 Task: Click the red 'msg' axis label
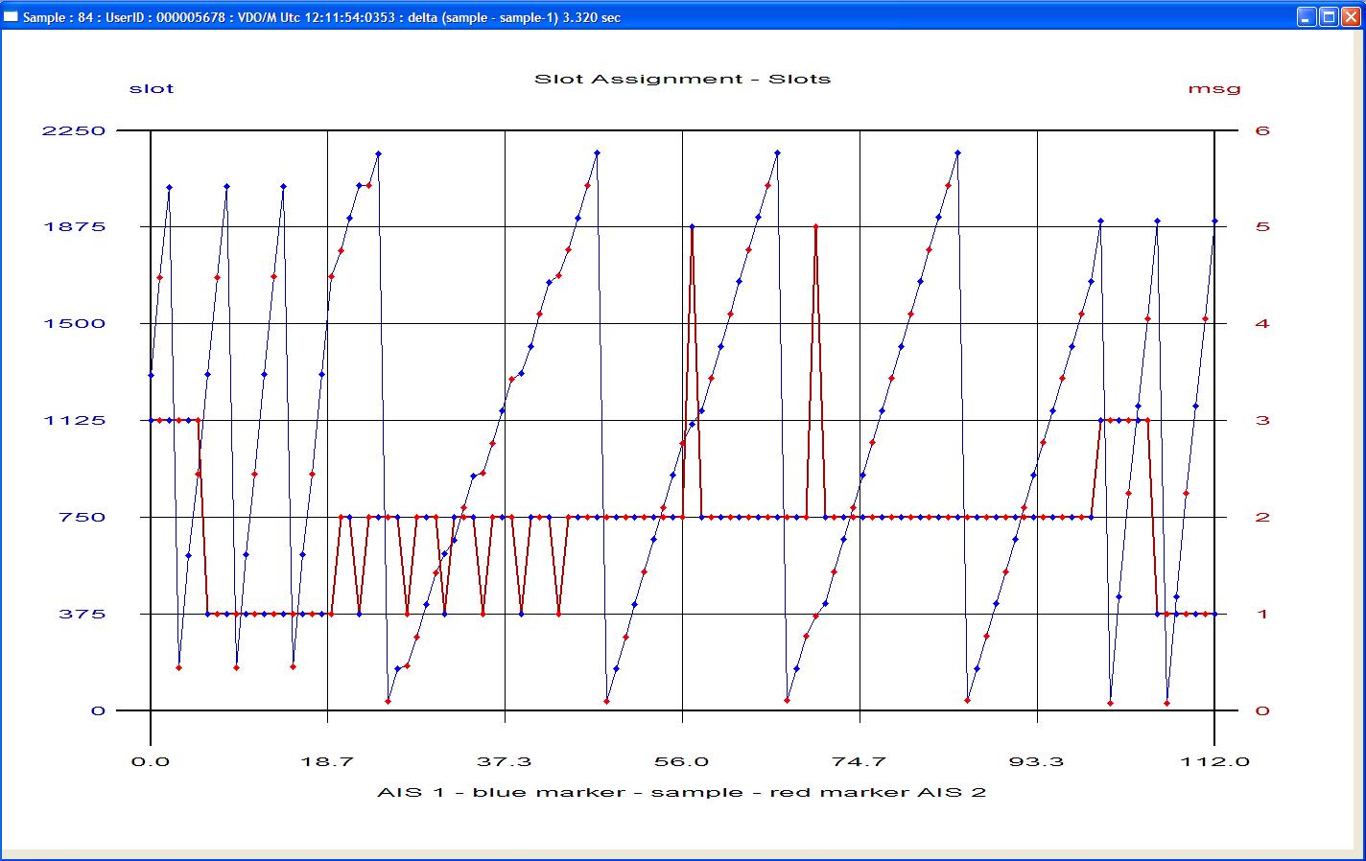1214,88
